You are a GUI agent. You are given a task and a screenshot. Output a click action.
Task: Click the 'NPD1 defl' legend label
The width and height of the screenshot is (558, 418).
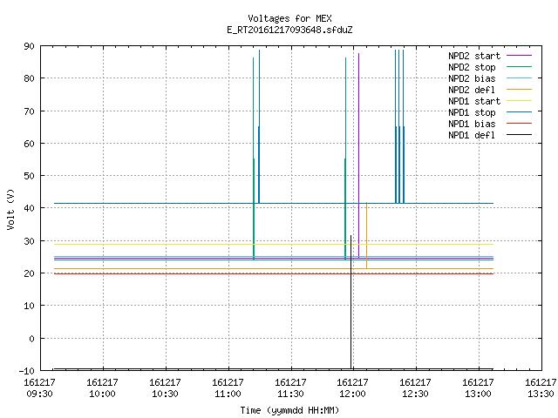(472, 136)
